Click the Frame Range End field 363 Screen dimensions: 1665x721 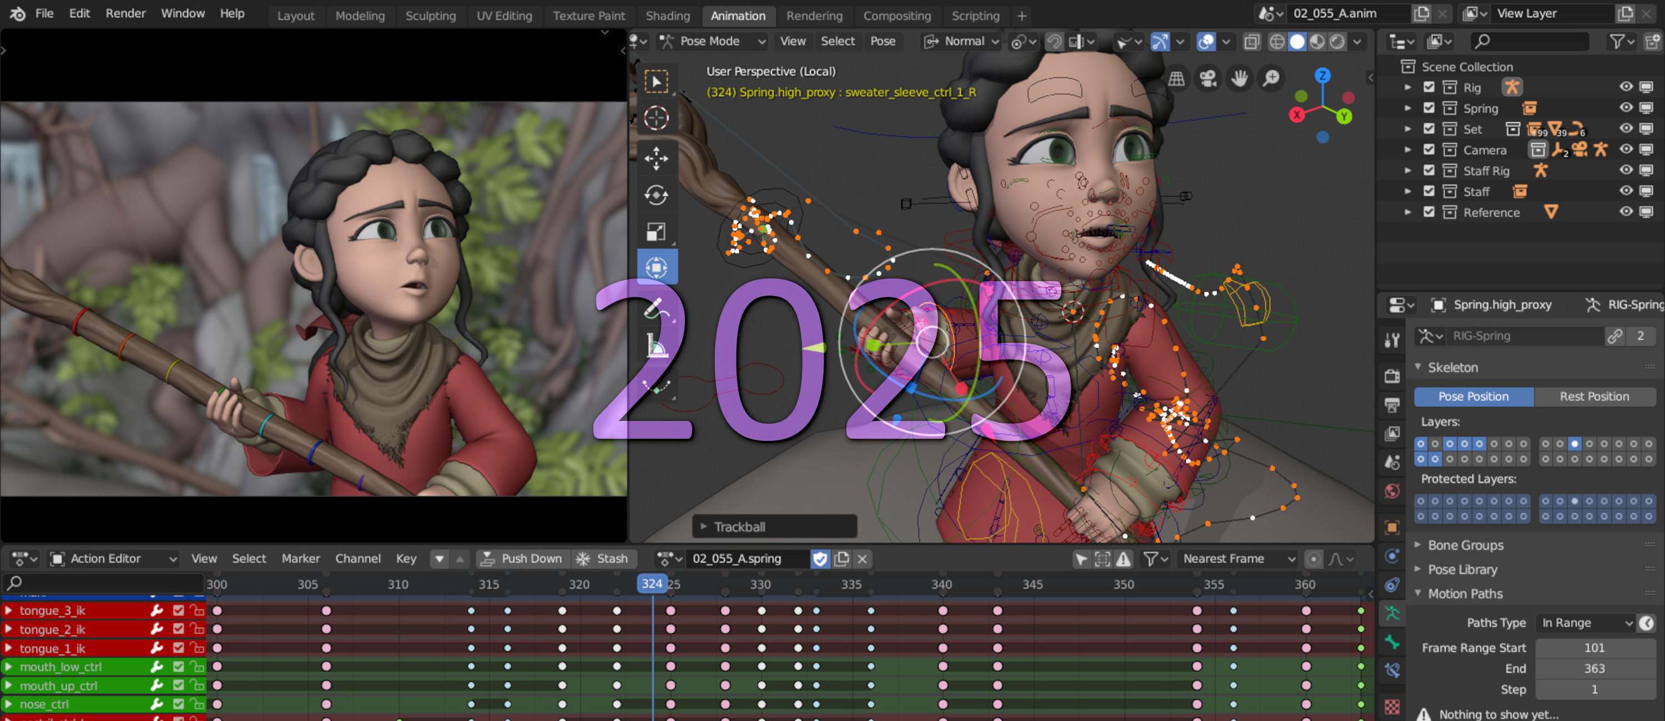tap(1594, 669)
